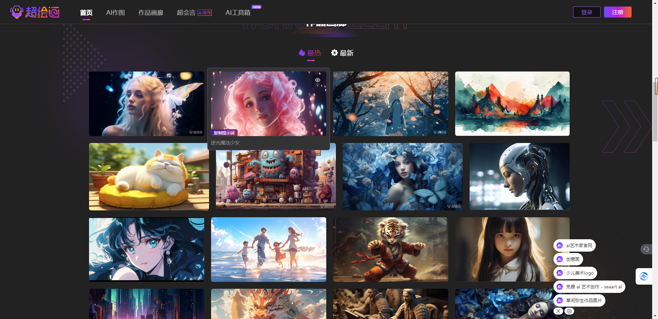Close the AI suggestion bubbles with X
This screenshot has width=658, height=319.
coord(558,311)
